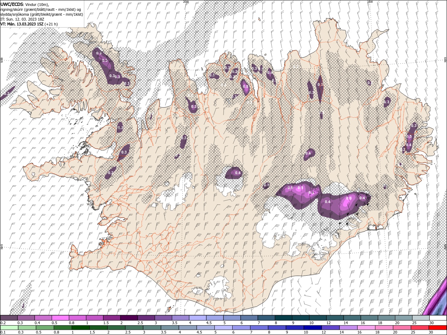Select the darkest green 1 swatch in rain legend
Viewport: 447px width, 335px height.
80,328
